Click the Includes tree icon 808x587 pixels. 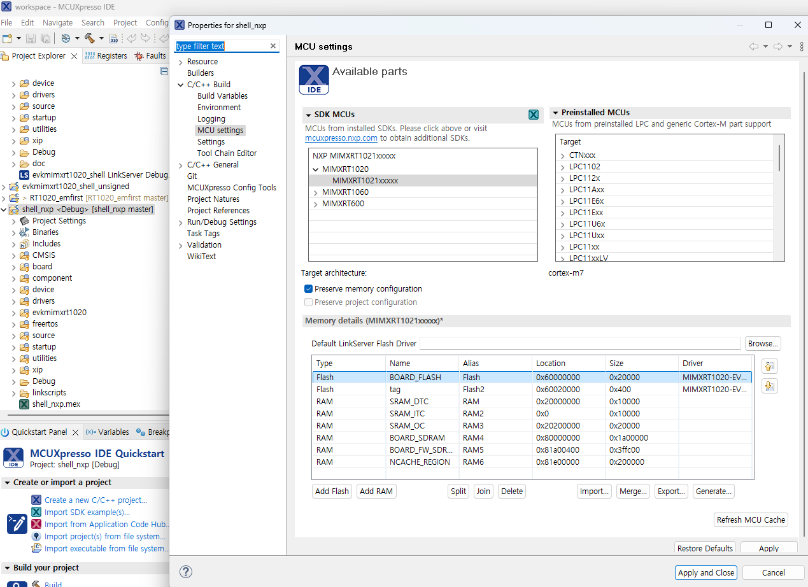pyautogui.click(x=24, y=244)
